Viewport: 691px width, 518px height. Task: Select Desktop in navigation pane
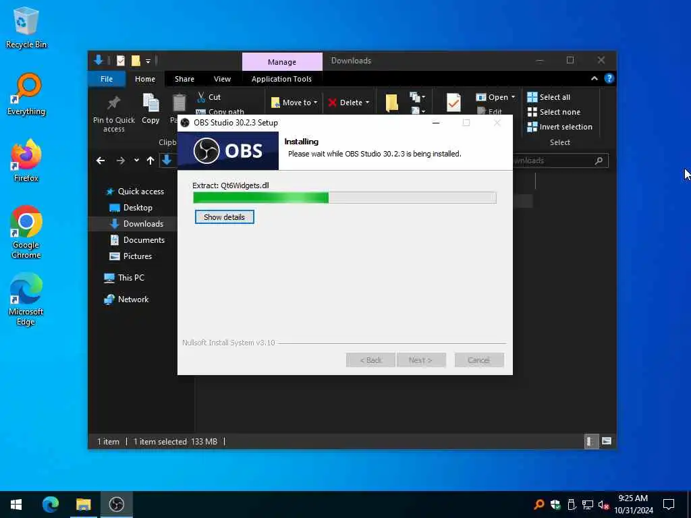[x=131, y=208]
